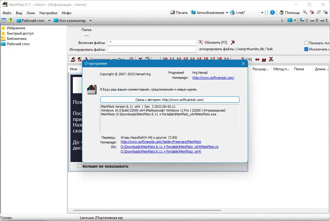Click the tree level 8 icon

tap(219, 59)
